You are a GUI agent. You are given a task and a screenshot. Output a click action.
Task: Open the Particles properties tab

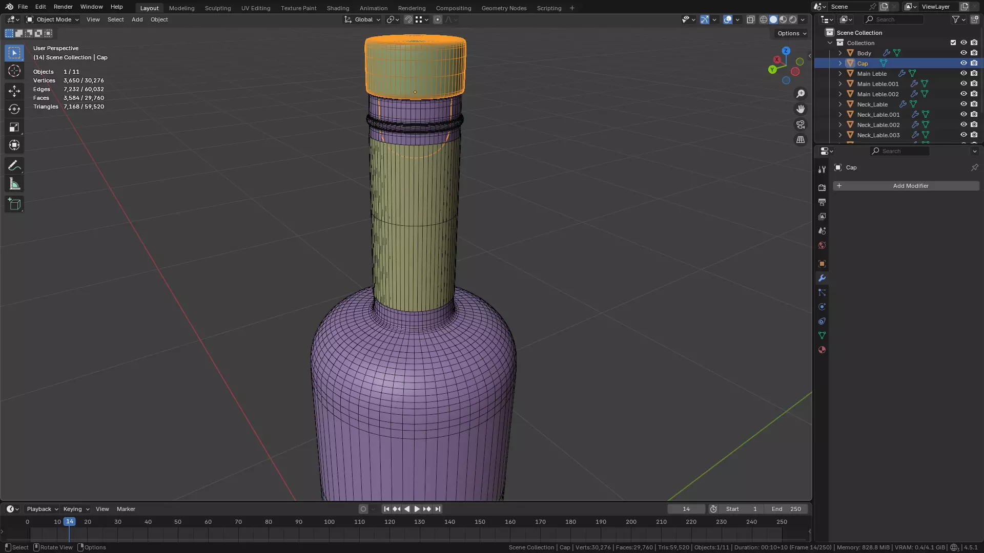822,292
